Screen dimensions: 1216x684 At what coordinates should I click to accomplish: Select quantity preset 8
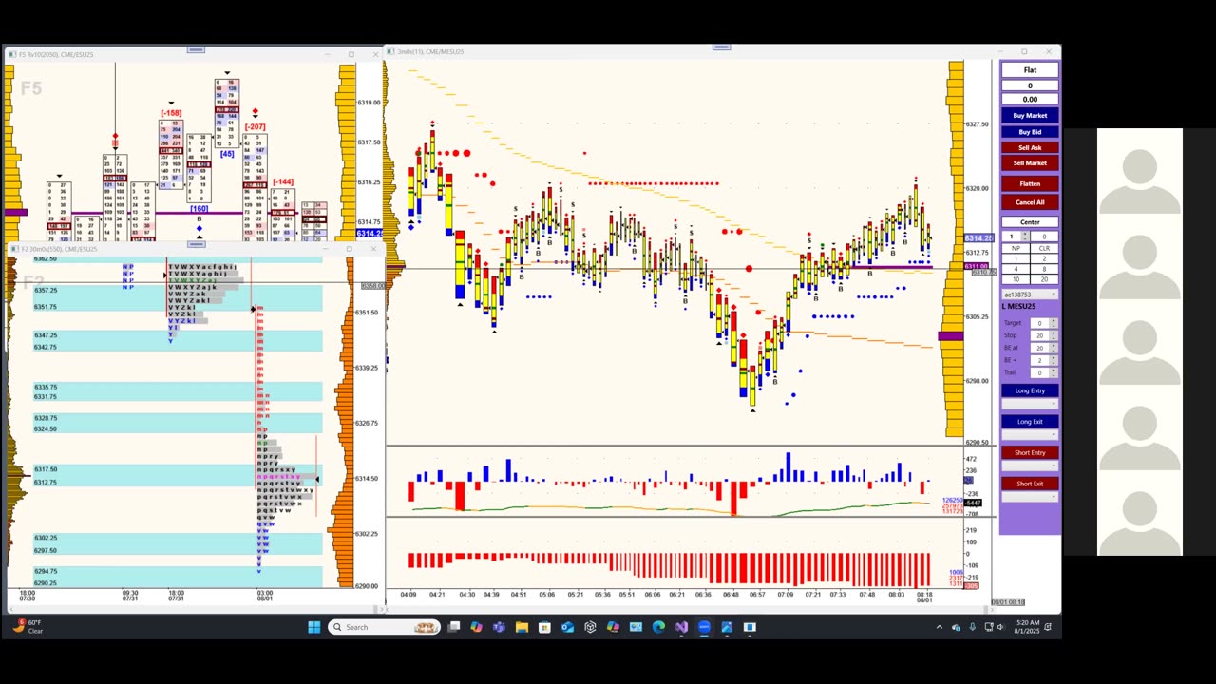click(x=1044, y=269)
